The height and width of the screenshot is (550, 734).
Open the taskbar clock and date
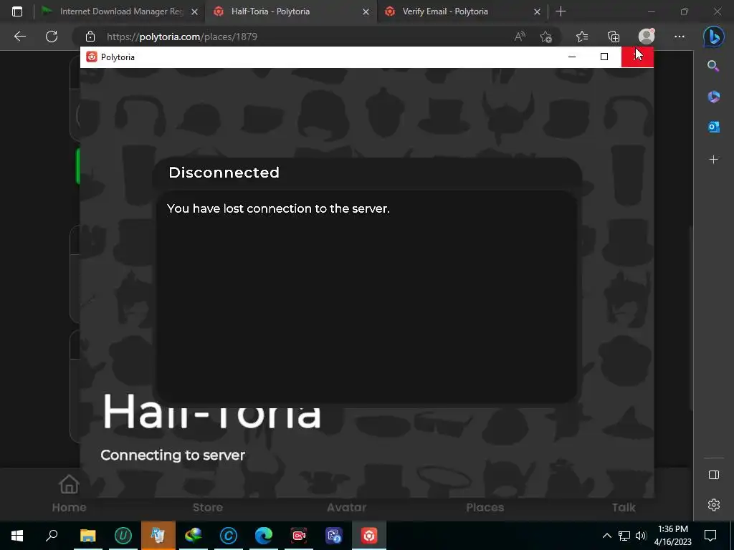tap(672, 536)
